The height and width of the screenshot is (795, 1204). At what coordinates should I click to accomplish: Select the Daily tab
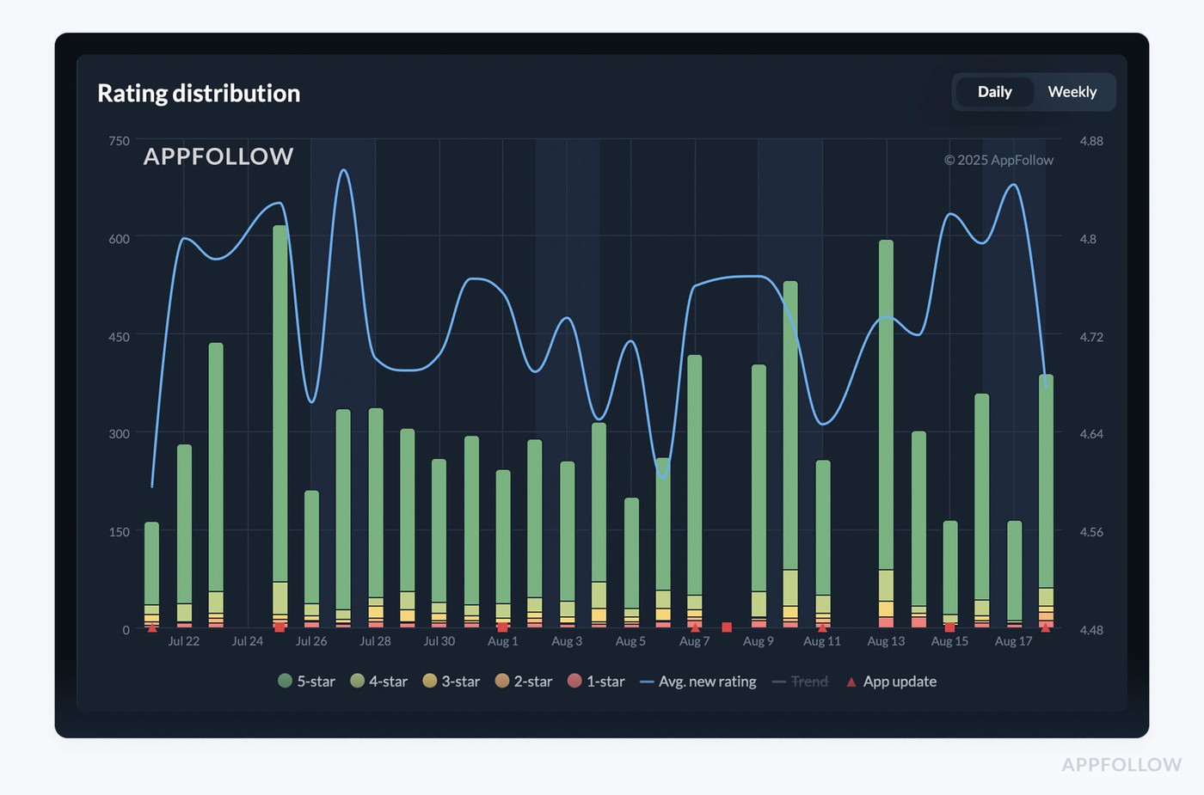(x=994, y=92)
